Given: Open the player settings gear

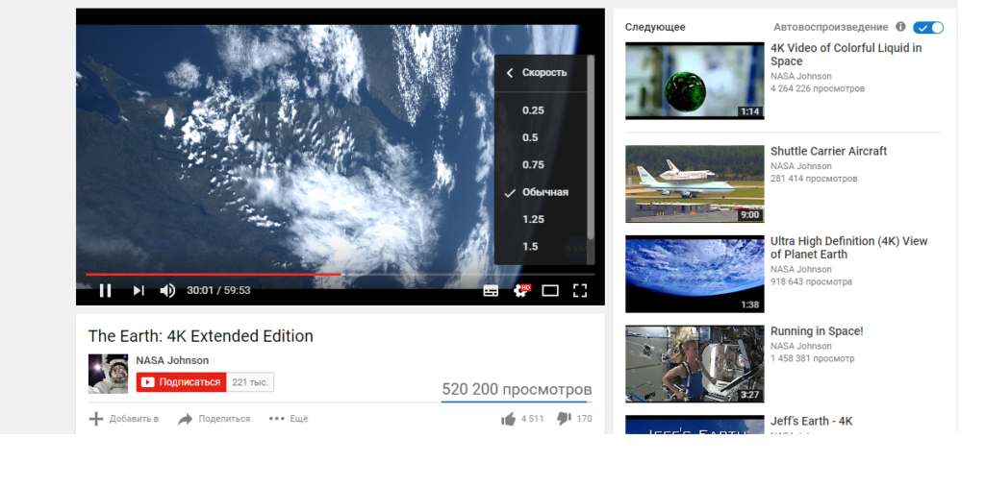Looking at the screenshot, I should [521, 290].
